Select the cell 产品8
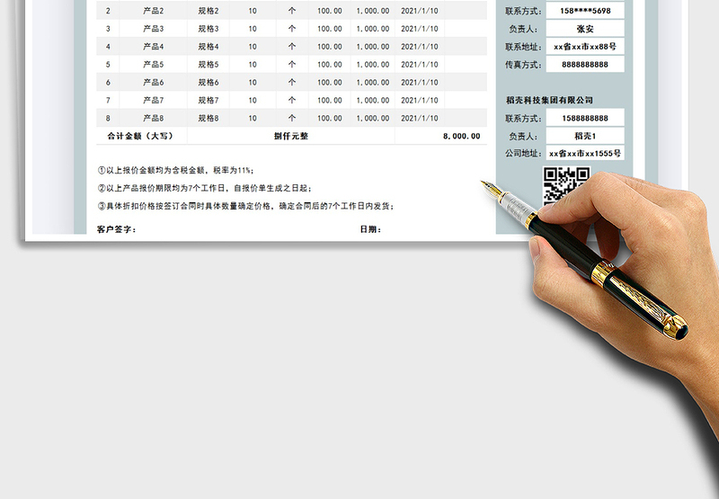Viewport: 719px width, 499px height. (x=153, y=118)
